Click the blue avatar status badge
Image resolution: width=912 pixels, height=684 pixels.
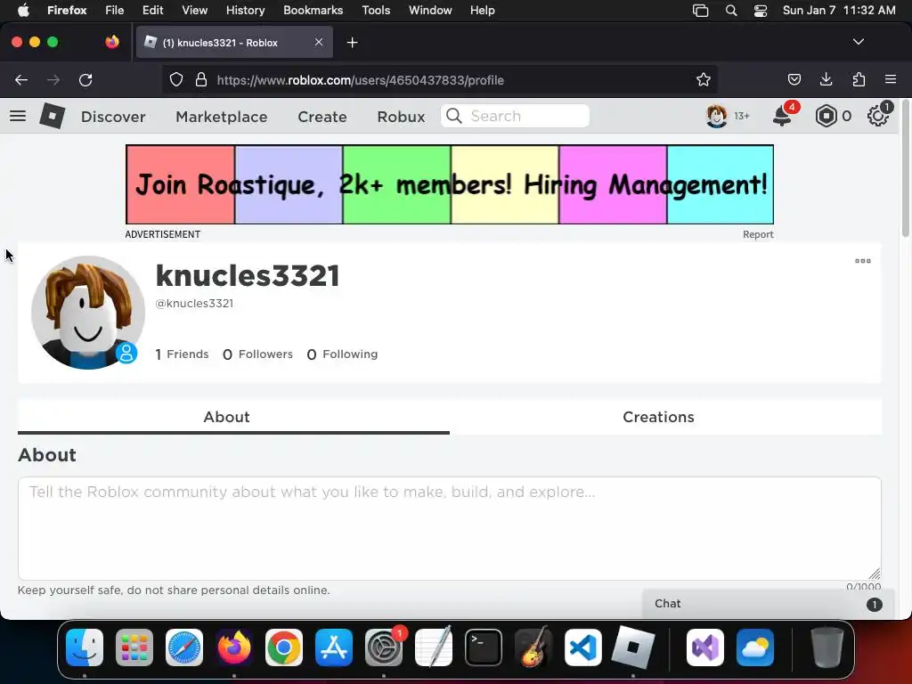[x=126, y=353]
